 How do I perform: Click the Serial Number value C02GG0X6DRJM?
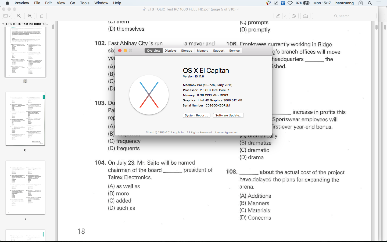(x=218, y=105)
